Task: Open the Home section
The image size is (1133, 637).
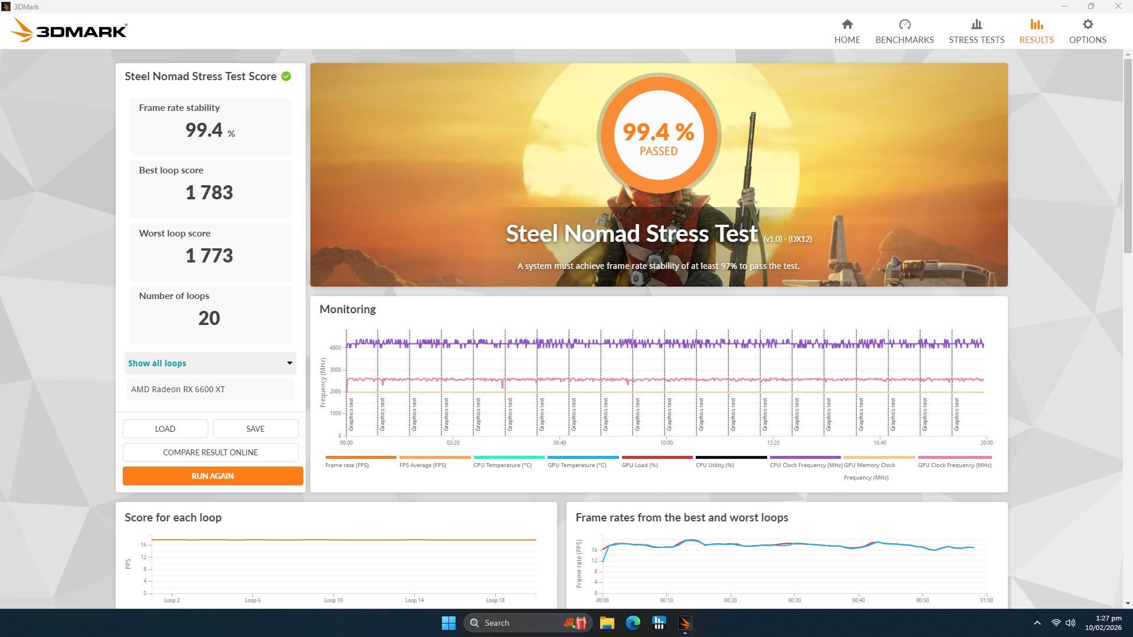Action: (x=847, y=31)
